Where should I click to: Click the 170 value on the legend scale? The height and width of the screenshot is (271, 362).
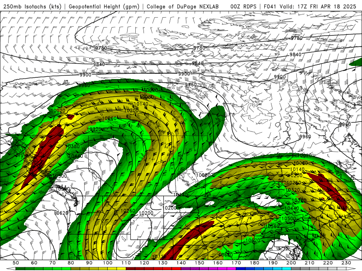pyautogui.click(x=236, y=263)
